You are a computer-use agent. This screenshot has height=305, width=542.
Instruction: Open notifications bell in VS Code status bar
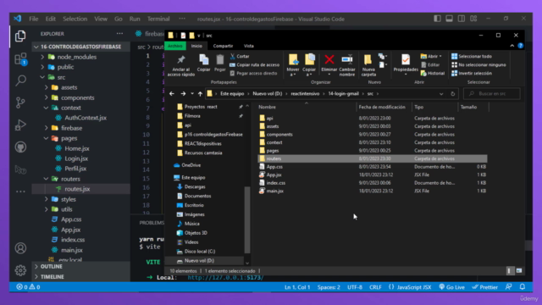tap(523, 286)
